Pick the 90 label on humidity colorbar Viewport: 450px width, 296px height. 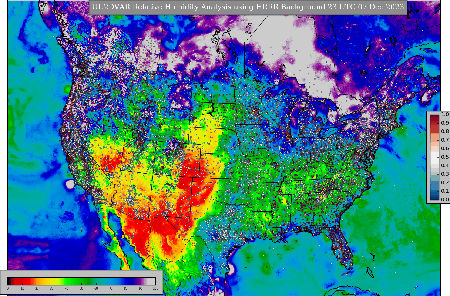[x=141, y=289]
